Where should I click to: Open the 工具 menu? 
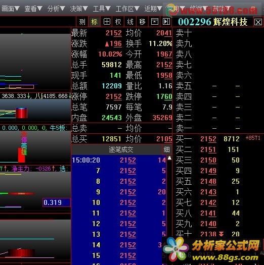[102, 9]
